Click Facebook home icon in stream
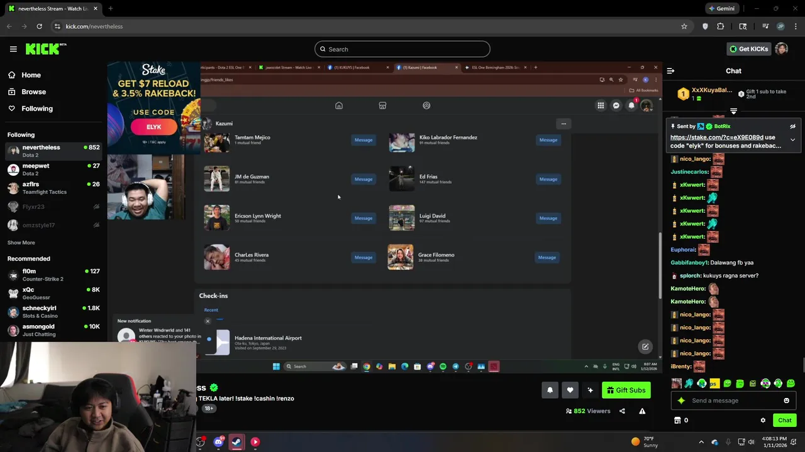This screenshot has height=452, width=805. [339, 105]
